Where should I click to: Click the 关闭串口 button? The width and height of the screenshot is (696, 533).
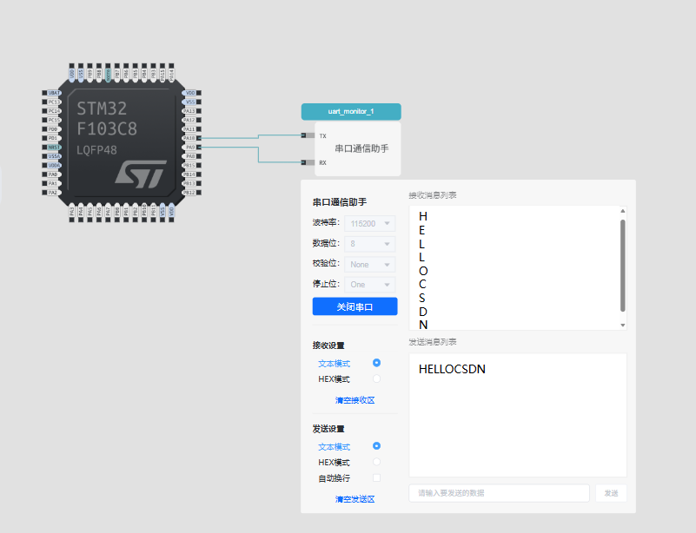(x=355, y=306)
